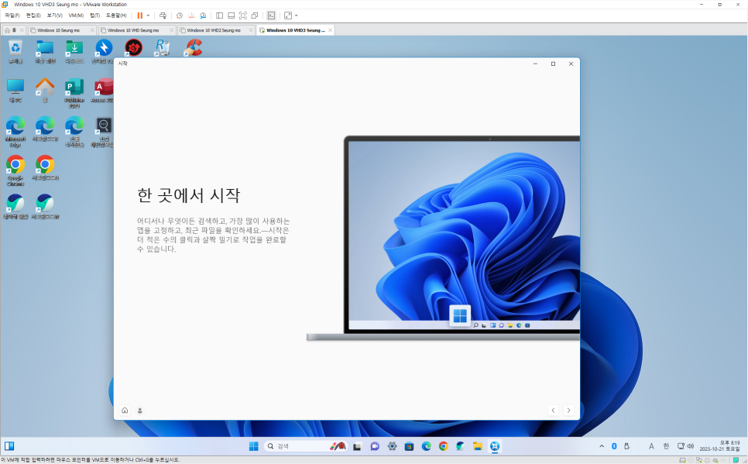748x464 pixels.
Task: Open the 탭(T) menu
Action: coord(95,15)
